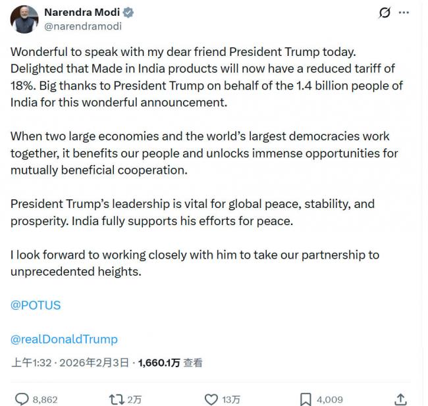Viewport: 428px width, 406px height.
Task: Click the 4,009 bookmark count
Action: click(329, 399)
